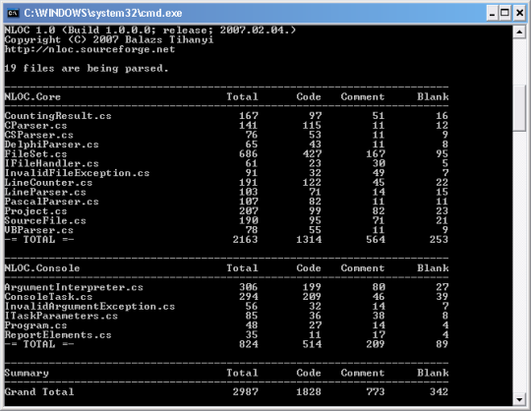Click the cmd.exe title bar icon
The image size is (531, 411).
pyautogui.click(x=13, y=13)
